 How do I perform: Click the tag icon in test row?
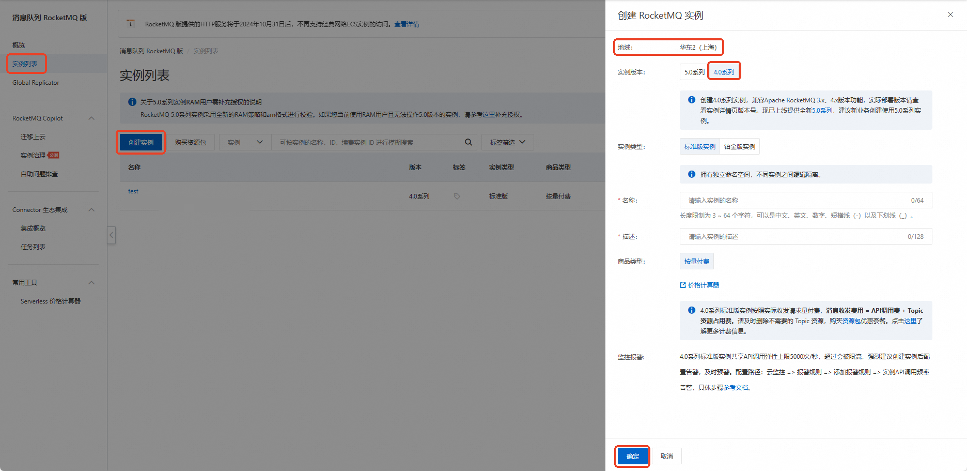457,196
